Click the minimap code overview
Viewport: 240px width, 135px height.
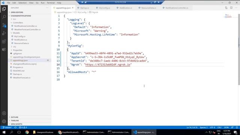(228, 16)
